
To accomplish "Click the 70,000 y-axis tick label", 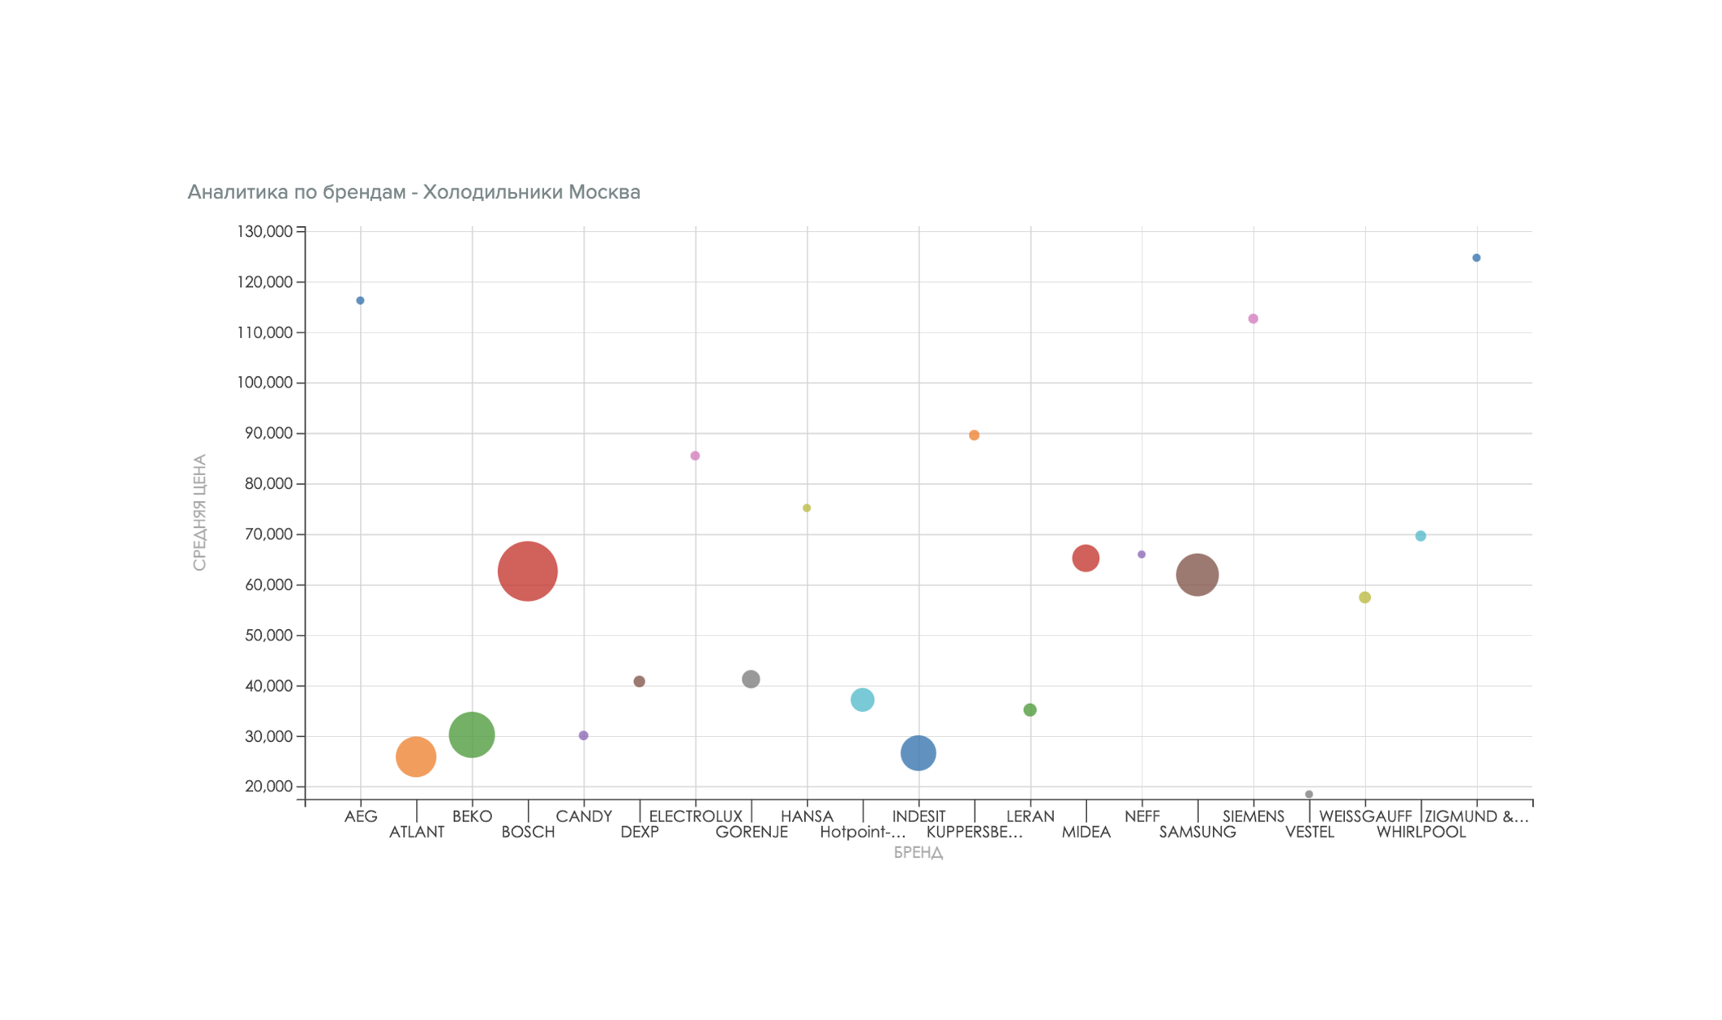I will point(268,534).
